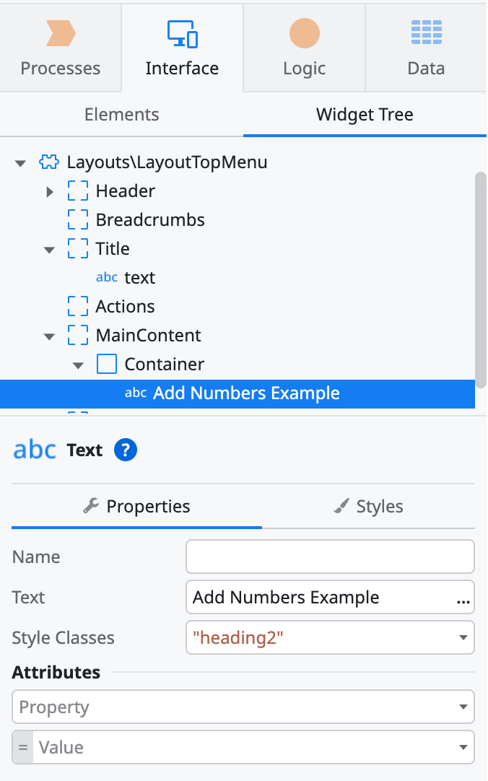The image size is (488, 781).
Task: Select the MainContent tree item
Action: (149, 335)
